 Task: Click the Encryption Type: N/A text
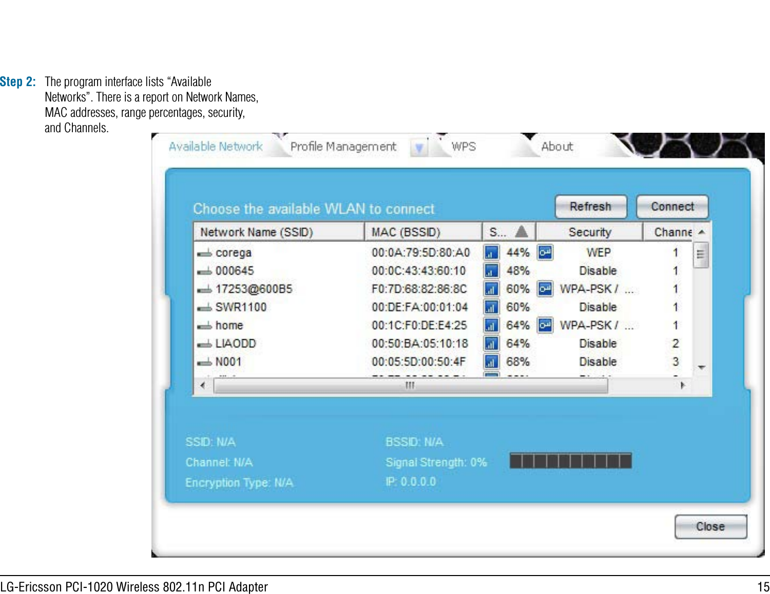coord(239,483)
